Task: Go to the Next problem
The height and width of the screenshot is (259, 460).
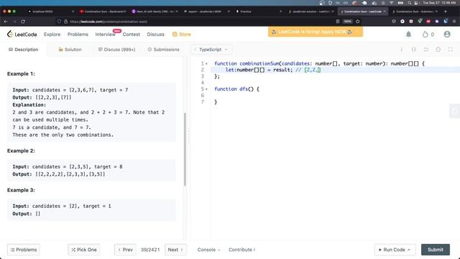Action: (175, 250)
